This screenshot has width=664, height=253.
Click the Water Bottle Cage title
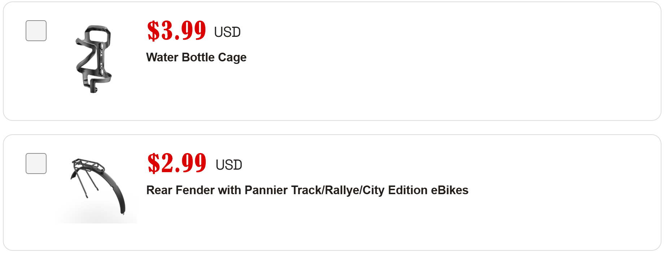point(196,57)
